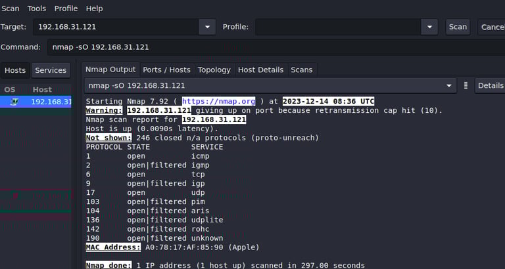Click MAC value A0:78:17:AF:85:90 (Apple)
The image size is (505, 269).
click(203, 247)
